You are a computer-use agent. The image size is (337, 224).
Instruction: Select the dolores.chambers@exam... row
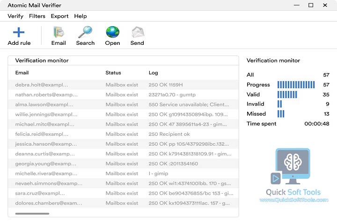124,203
